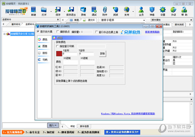The height and width of the screenshot is (137, 195).
Task: Click 16进制 color value field
Action: tap(71, 62)
